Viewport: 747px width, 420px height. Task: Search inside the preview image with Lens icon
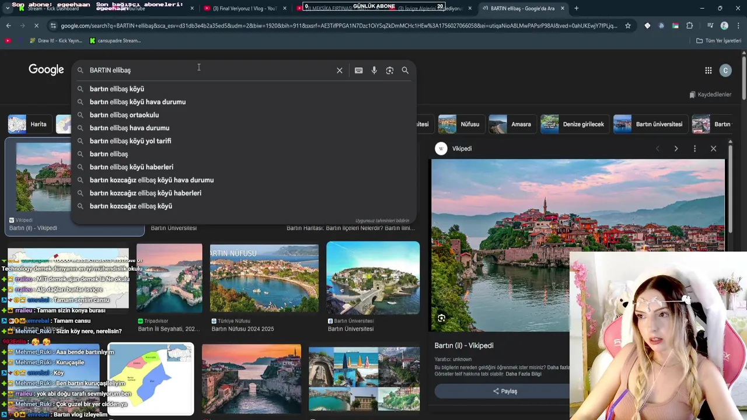click(442, 318)
